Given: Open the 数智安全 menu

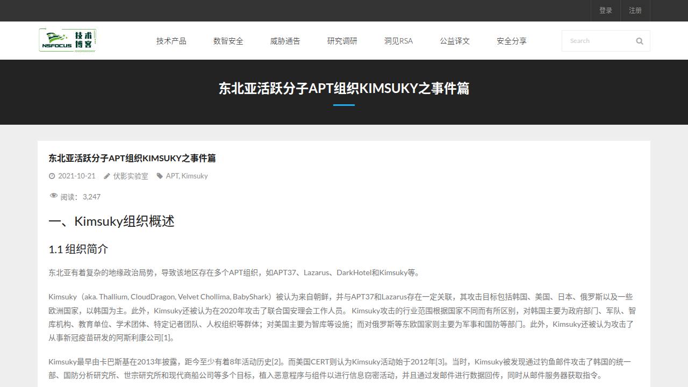Looking at the screenshot, I should tap(228, 41).
